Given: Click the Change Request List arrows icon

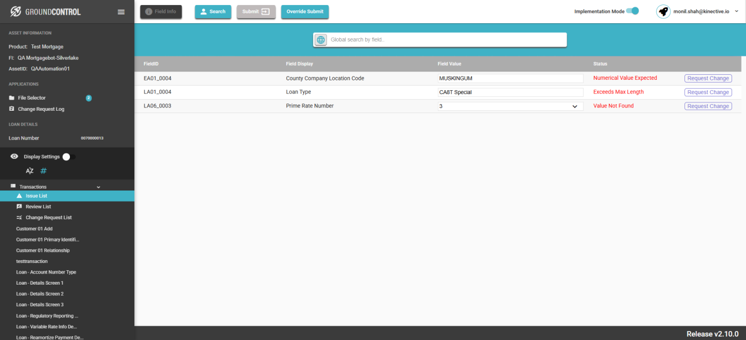Looking at the screenshot, I should click(x=19, y=218).
